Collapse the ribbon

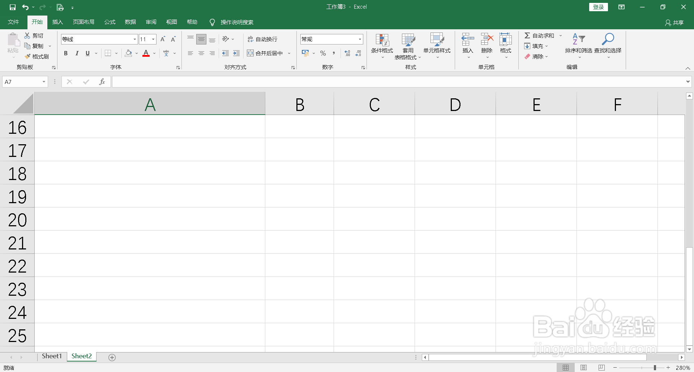tap(688, 68)
